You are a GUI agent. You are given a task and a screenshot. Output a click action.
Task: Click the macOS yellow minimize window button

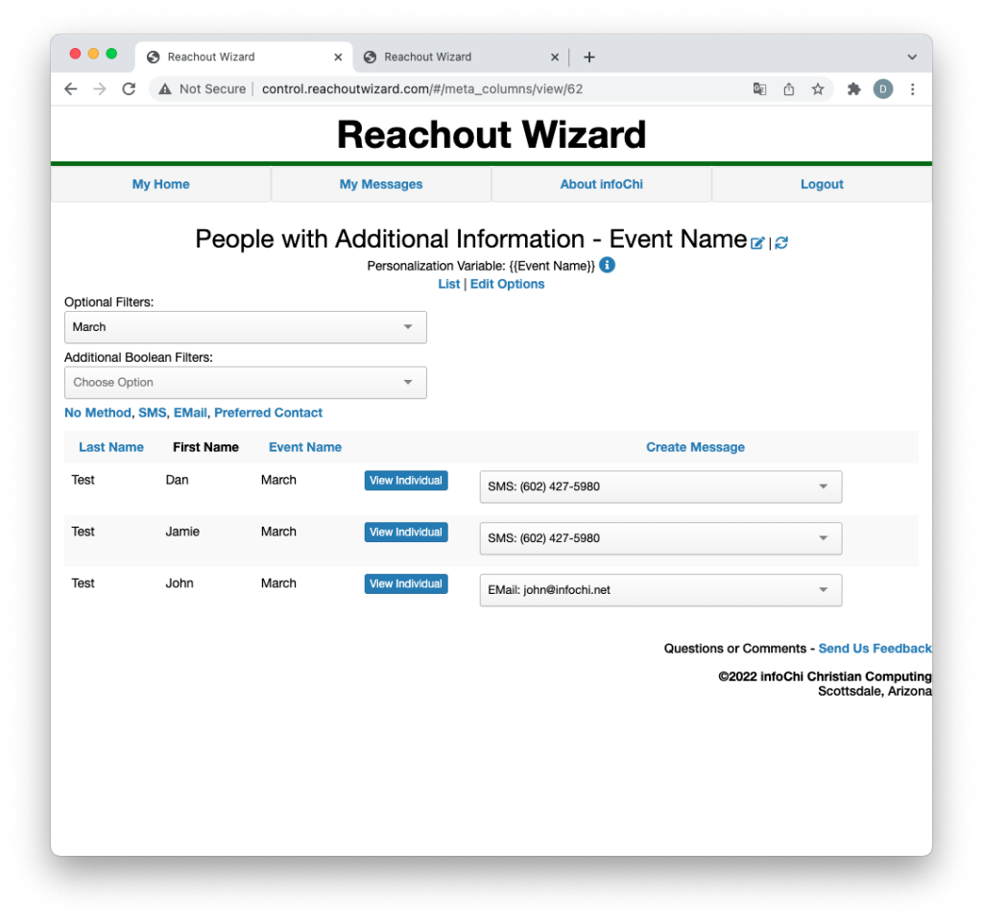[x=93, y=54]
